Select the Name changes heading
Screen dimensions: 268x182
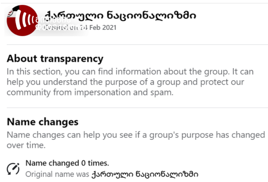pos(42,122)
